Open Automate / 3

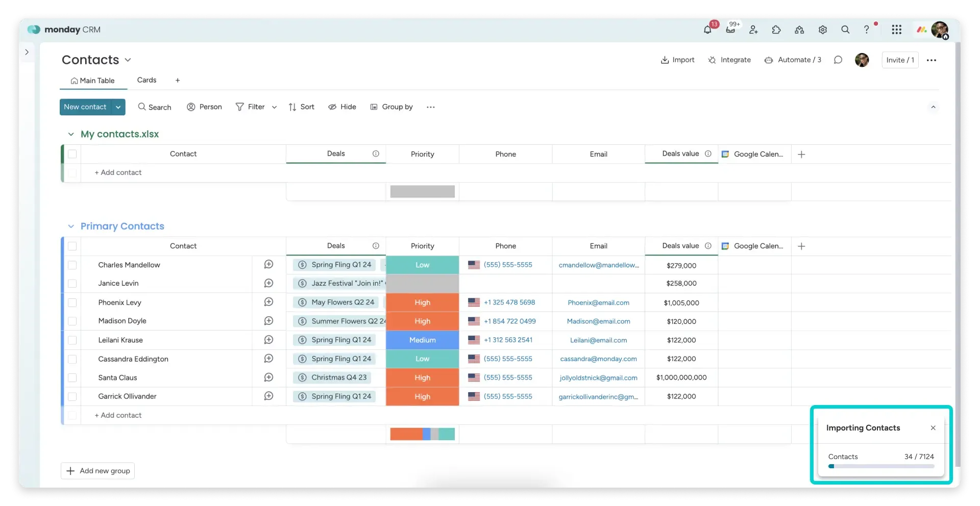click(x=793, y=60)
